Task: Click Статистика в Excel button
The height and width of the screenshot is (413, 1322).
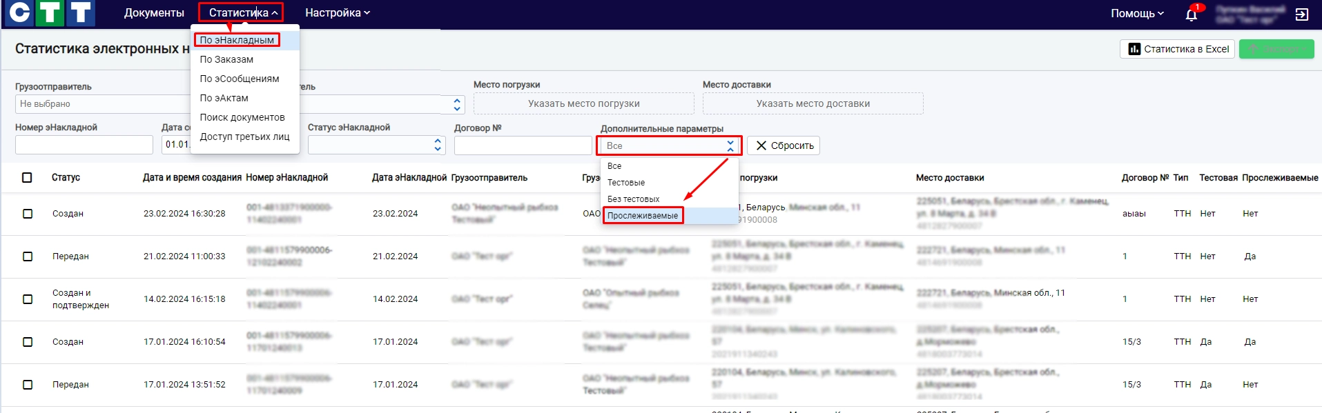Action: [1178, 49]
